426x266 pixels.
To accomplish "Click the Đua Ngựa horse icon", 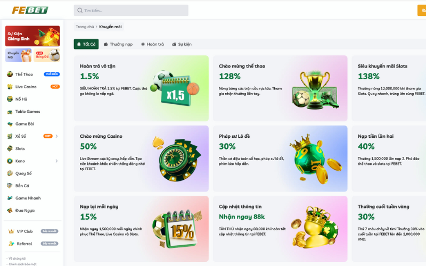I will tap(10, 211).
